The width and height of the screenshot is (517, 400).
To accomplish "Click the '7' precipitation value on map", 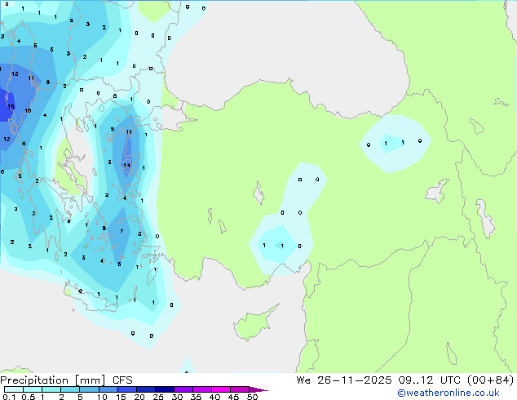I will [x=122, y=231].
